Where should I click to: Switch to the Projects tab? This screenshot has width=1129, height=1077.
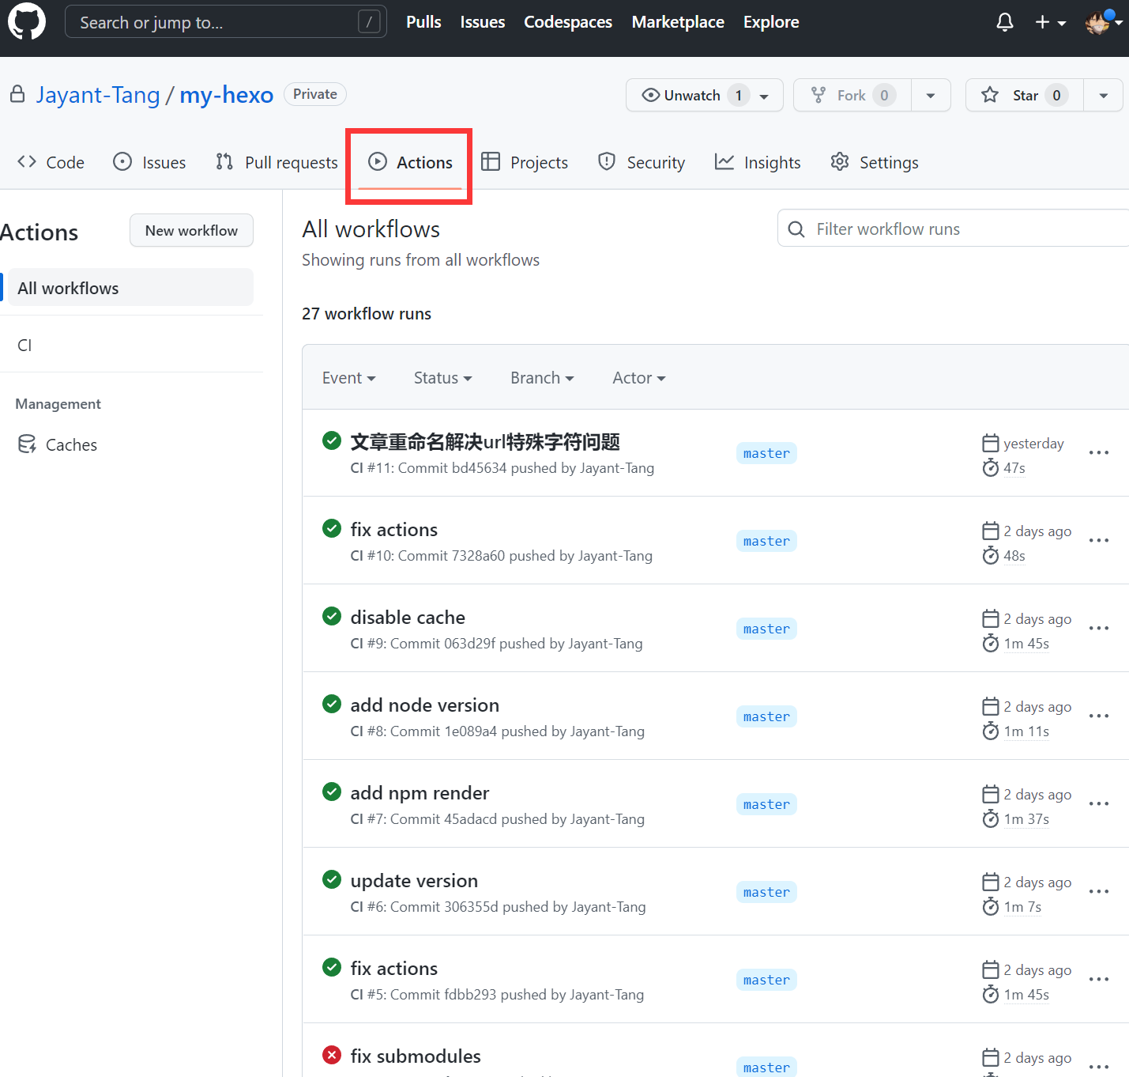click(525, 162)
